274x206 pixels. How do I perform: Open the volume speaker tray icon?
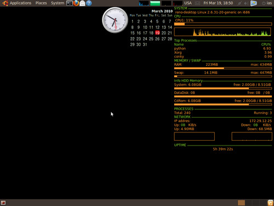246,3
